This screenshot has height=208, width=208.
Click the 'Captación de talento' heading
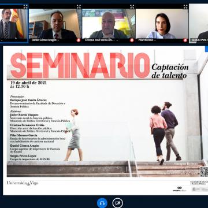(x=170, y=71)
